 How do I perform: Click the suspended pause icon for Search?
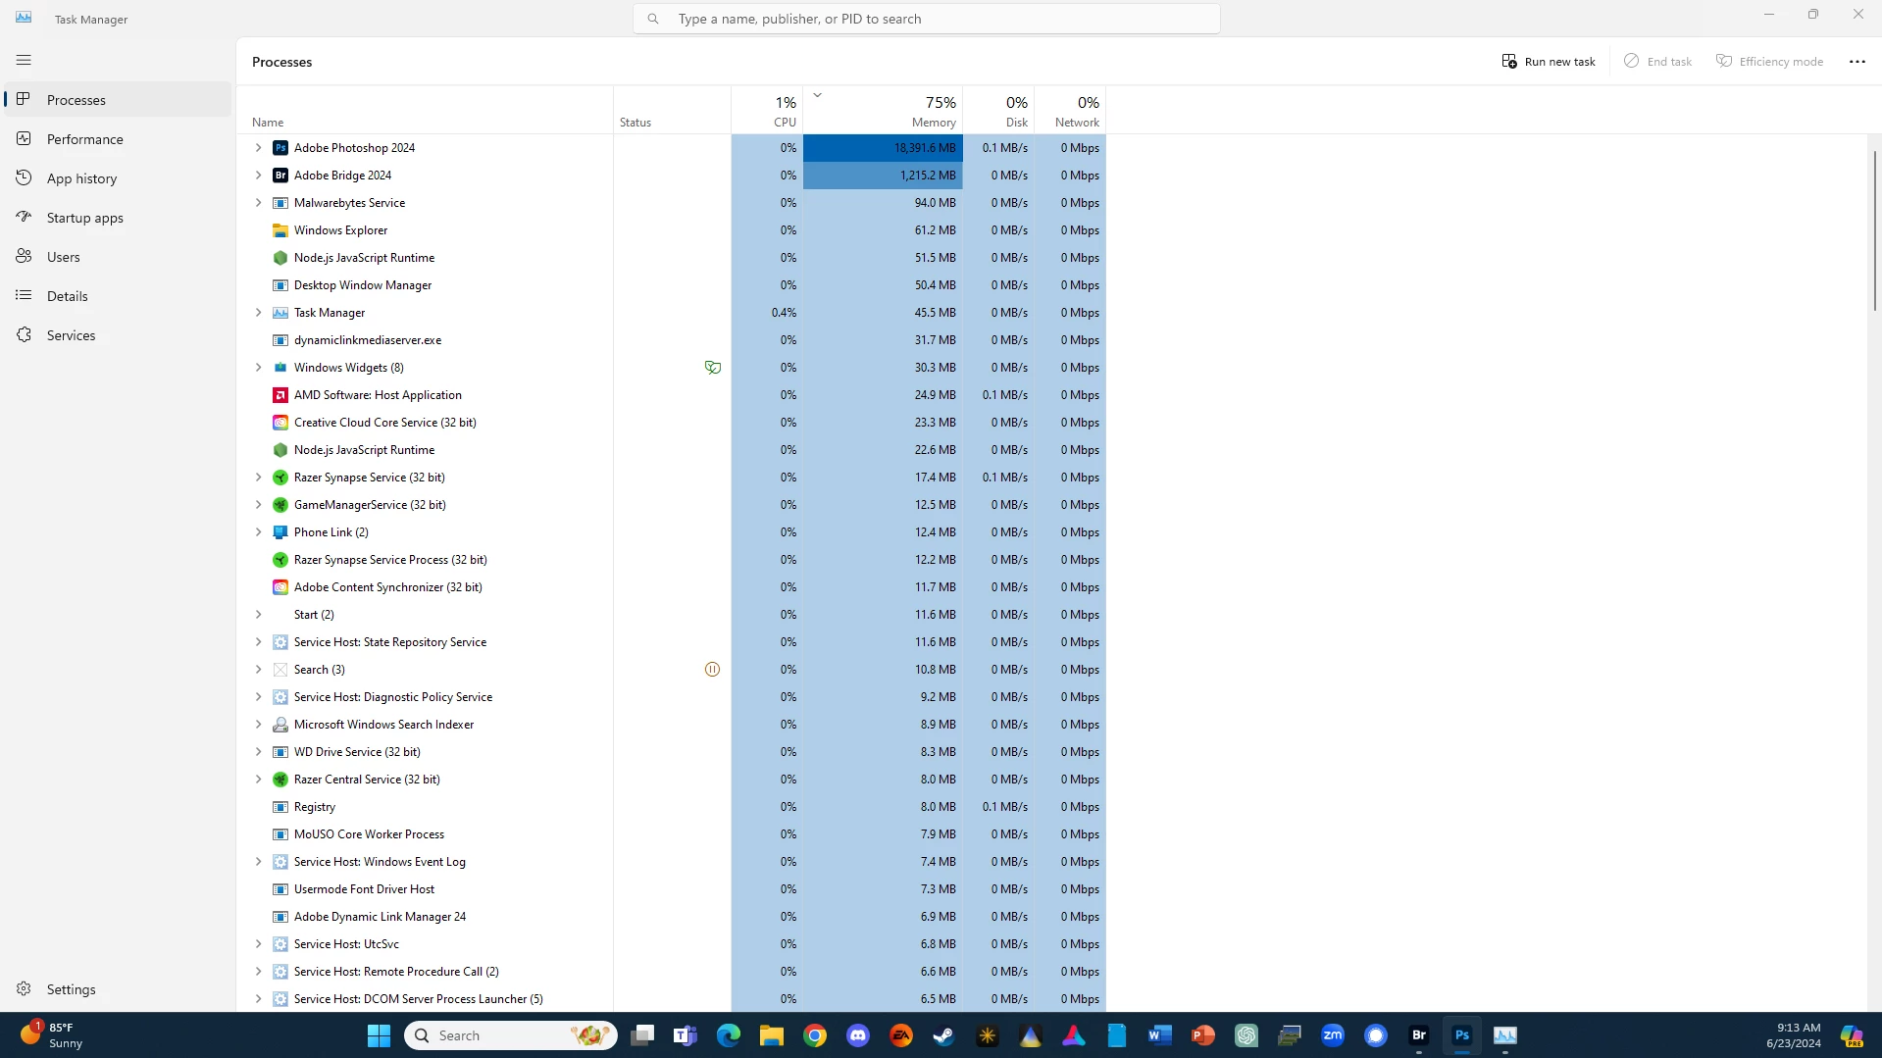click(x=713, y=670)
